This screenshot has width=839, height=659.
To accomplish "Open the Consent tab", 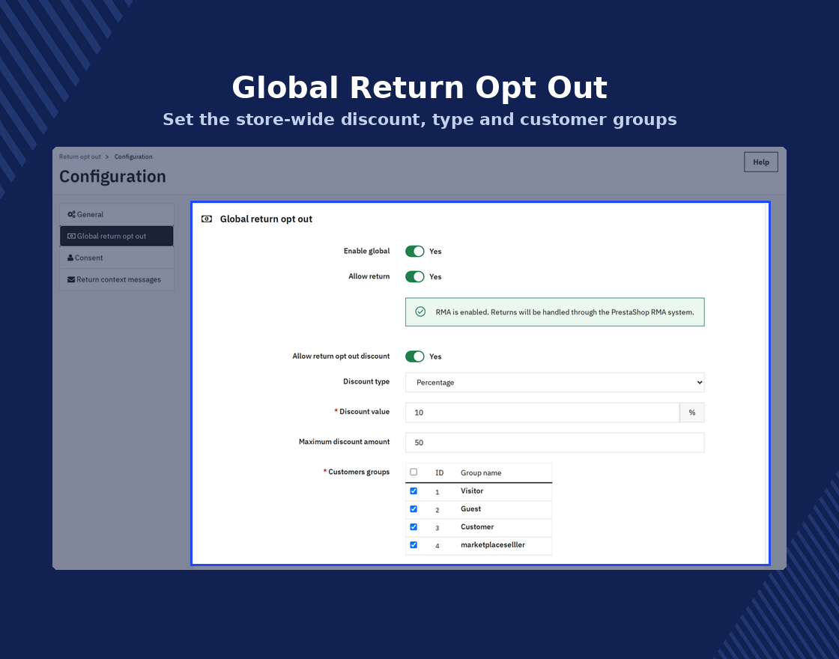I will pyautogui.click(x=117, y=258).
